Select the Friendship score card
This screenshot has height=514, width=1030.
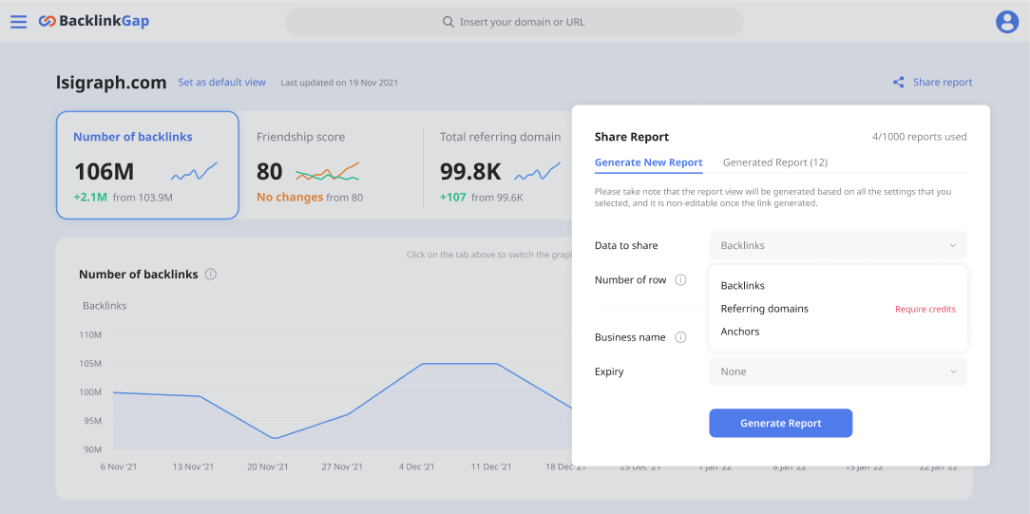pos(331,164)
